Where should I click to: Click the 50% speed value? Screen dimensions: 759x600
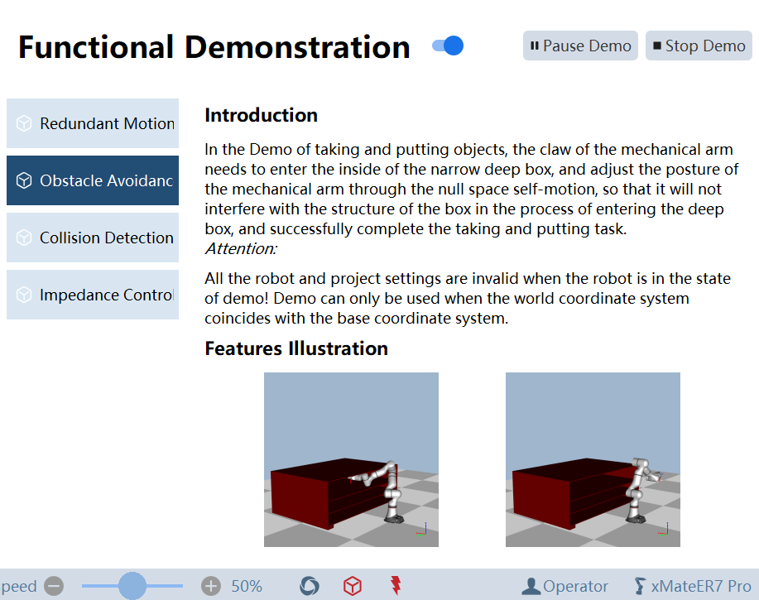coord(247,586)
